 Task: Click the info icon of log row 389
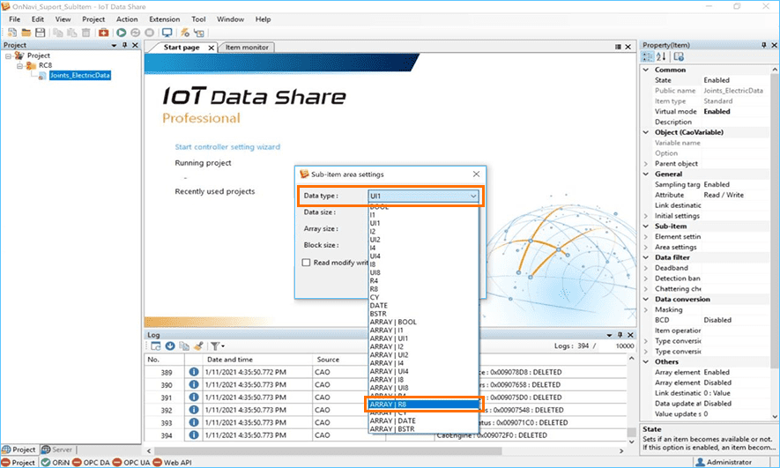coord(194,372)
